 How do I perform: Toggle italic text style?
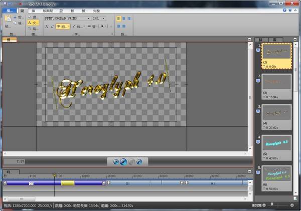(74, 27)
